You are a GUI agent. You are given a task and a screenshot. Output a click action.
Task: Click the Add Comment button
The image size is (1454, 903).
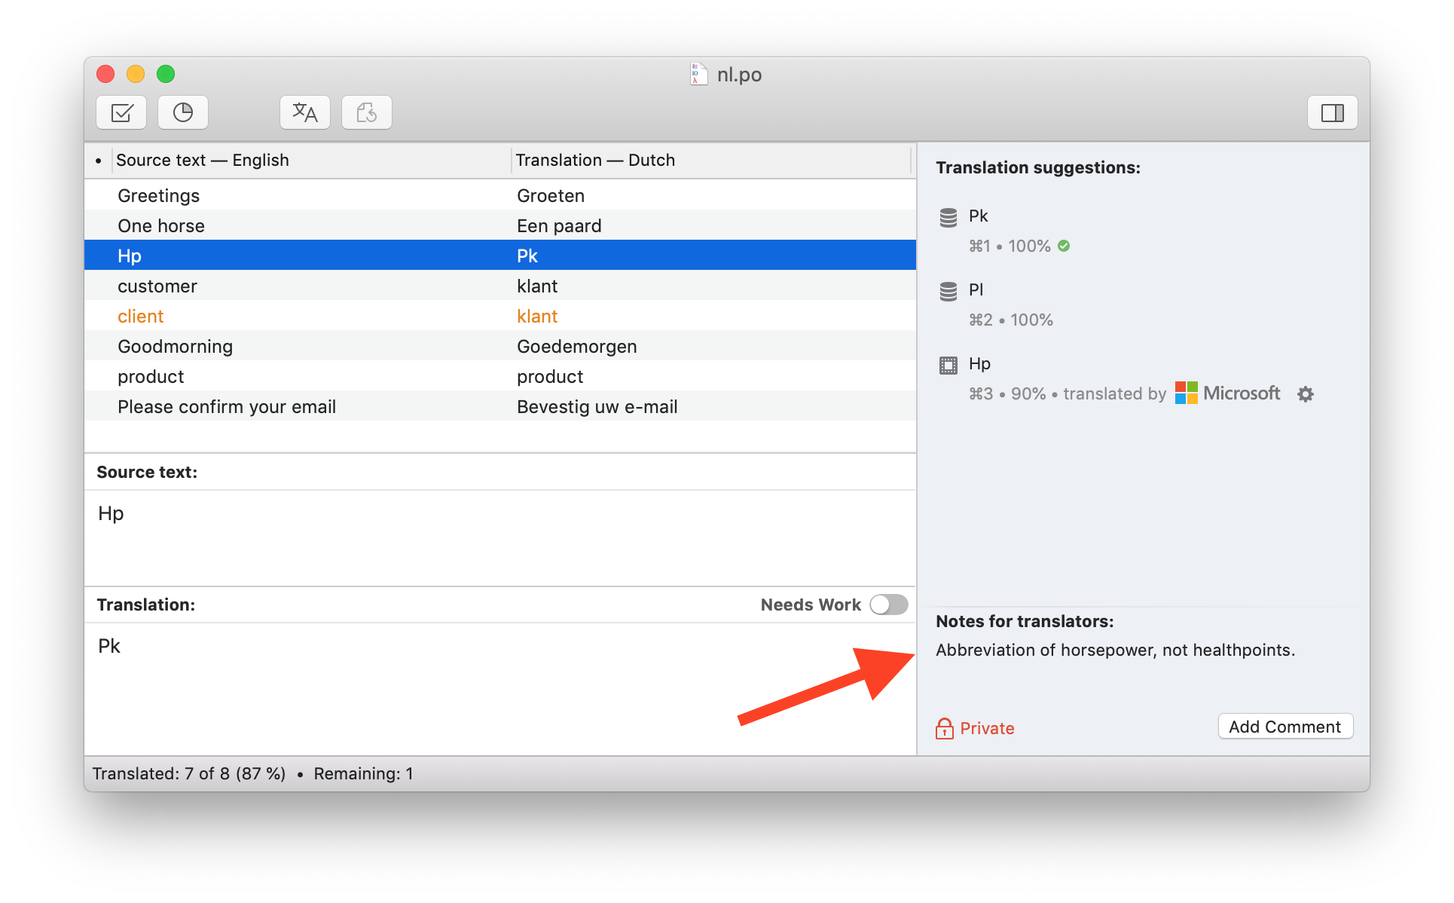point(1285,727)
